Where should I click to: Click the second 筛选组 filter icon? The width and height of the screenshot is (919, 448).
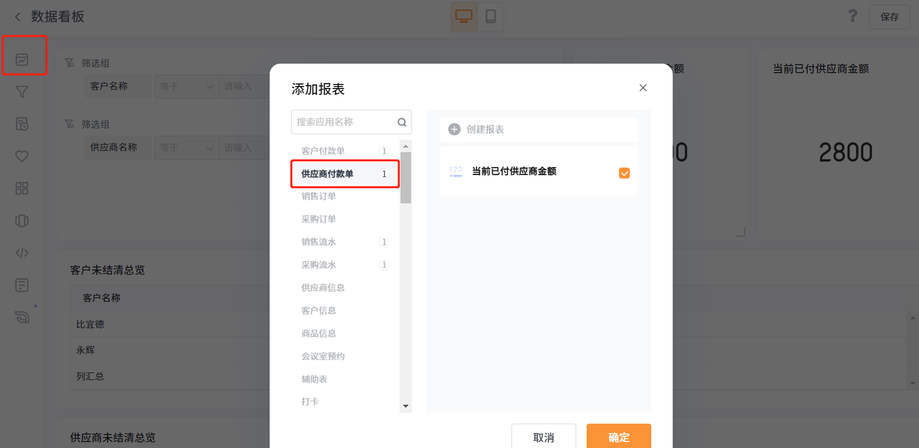[x=70, y=124]
